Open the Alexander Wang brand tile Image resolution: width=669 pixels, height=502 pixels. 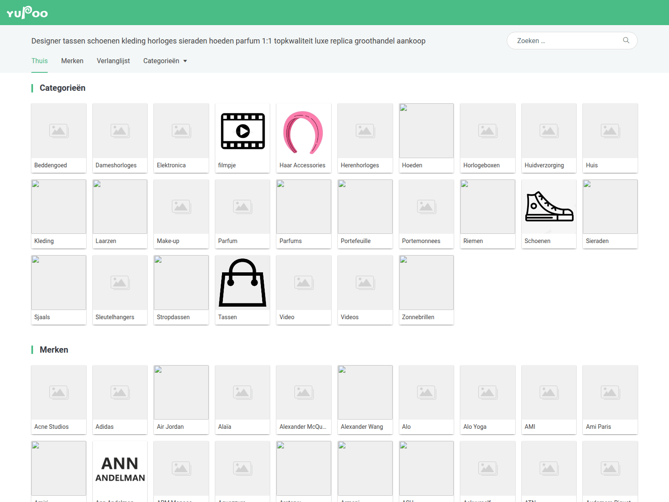[x=365, y=400]
